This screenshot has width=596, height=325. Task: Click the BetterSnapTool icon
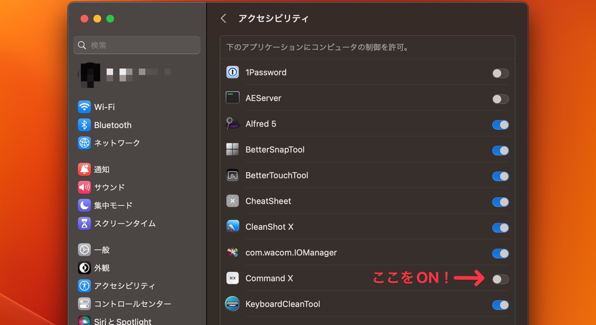233,150
